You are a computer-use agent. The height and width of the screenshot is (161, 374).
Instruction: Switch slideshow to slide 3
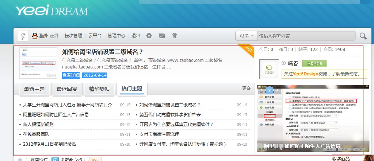click(277, 90)
